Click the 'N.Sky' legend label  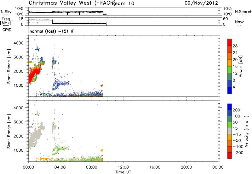click(6, 12)
